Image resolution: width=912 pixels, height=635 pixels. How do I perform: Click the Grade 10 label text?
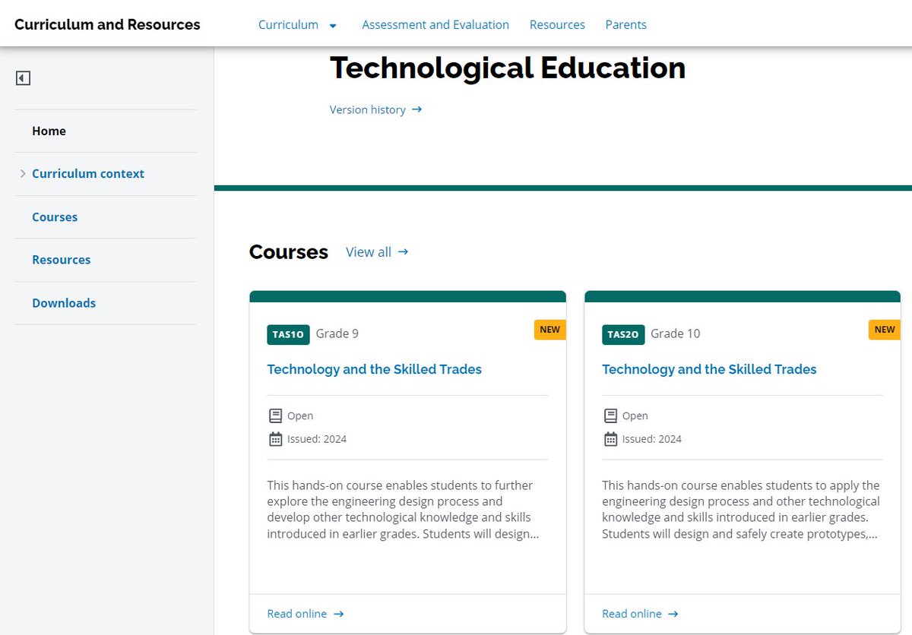pyautogui.click(x=676, y=333)
